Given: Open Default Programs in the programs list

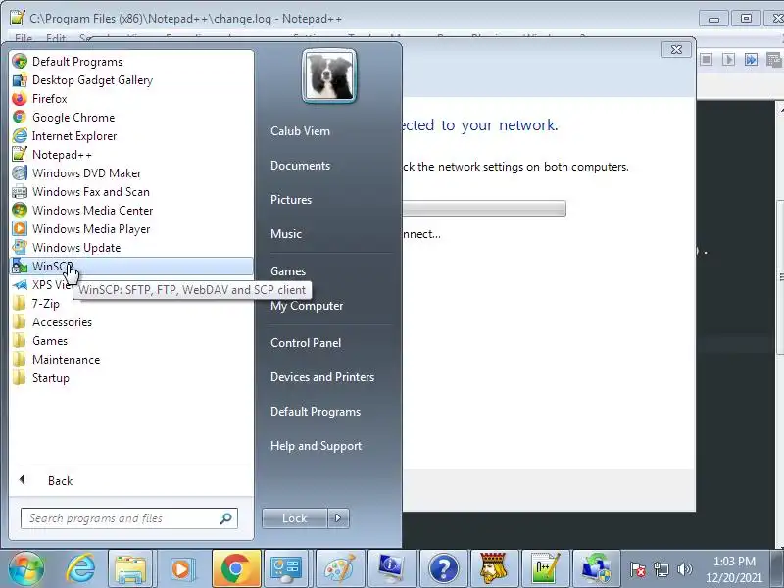Looking at the screenshot, I should [x=131, y=62].
